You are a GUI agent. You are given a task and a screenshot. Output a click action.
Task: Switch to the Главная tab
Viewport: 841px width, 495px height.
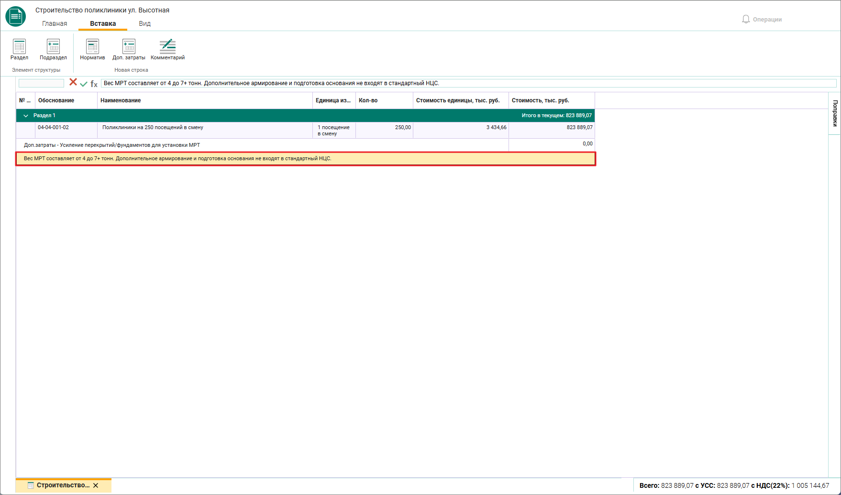(55, 23)
